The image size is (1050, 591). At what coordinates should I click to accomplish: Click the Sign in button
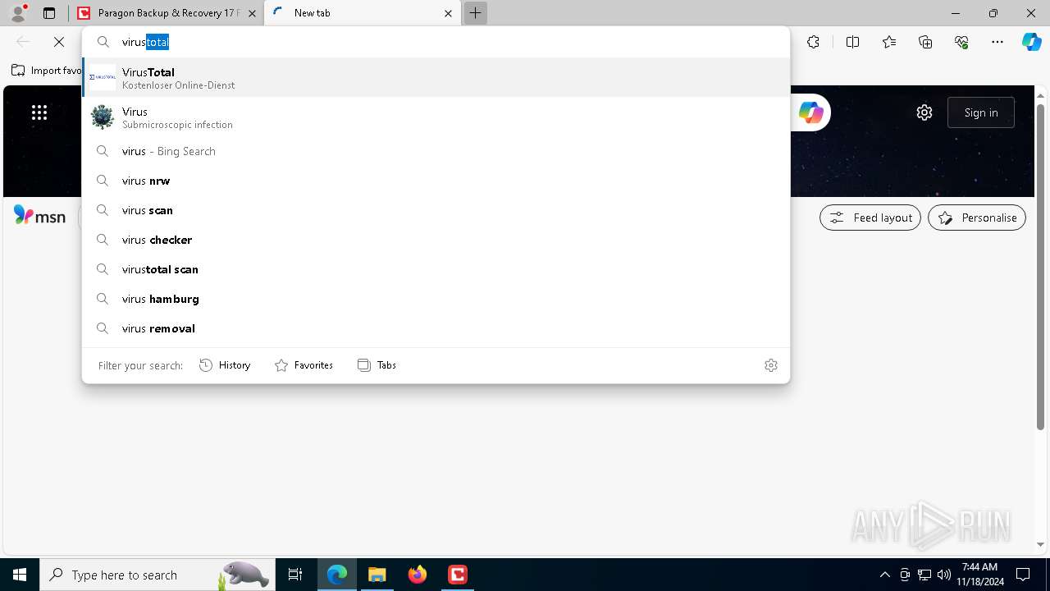coord(981,112)
